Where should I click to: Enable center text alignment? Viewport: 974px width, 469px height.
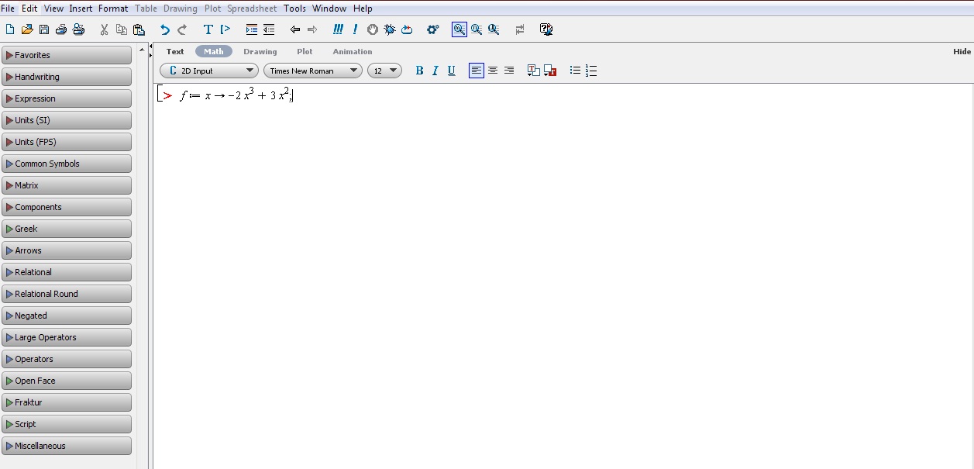click(x=492, y=71)
